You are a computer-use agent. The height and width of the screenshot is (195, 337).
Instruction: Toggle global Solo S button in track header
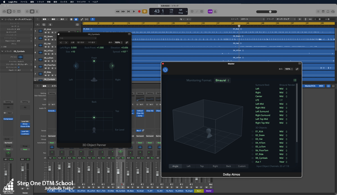coord(50,25)
